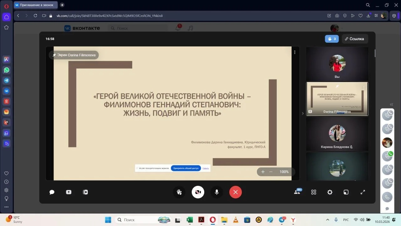
Task: Switch to grid view layout
Action: (314, 192)
